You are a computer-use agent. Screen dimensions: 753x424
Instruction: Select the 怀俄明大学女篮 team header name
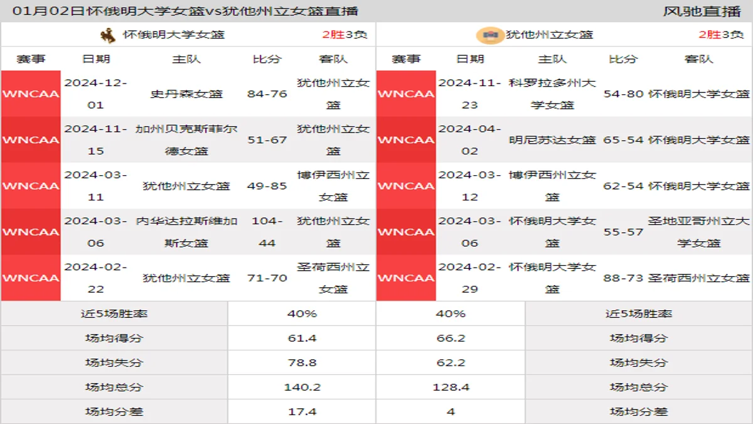174,35
